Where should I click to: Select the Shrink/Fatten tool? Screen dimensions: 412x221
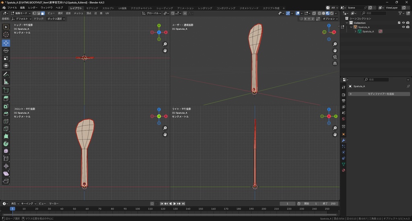pyautogui.click(x=6, y=166)
